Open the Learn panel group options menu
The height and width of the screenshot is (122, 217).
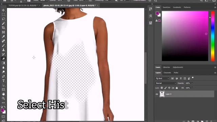pyautogui.click(x=215, y=67)
